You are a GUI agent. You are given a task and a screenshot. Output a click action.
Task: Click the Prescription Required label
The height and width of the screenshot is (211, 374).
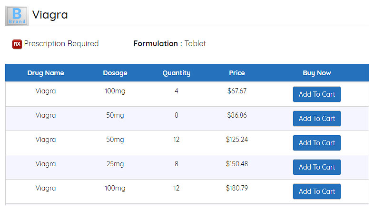(61, 44)
